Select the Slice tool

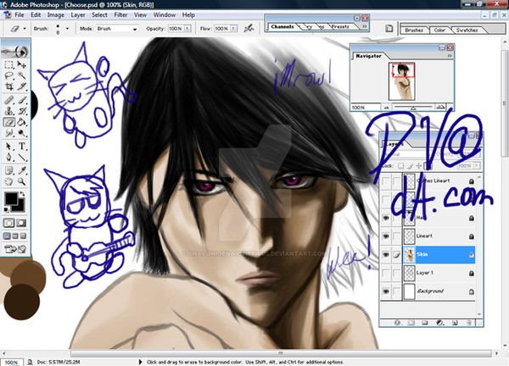pyautogui.click(x=22, y=86)
